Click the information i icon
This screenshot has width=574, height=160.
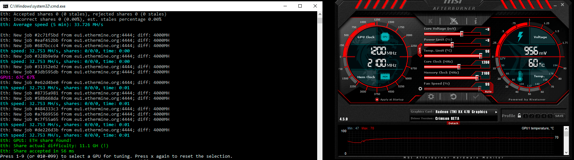pyautogui.click(x=475, y=21)
